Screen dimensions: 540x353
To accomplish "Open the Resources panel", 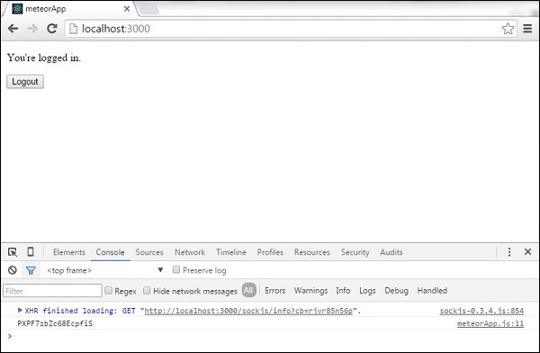I will [x=311, y=252].
